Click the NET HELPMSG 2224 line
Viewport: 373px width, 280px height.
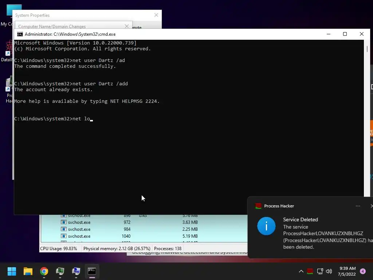click(87, 101)
